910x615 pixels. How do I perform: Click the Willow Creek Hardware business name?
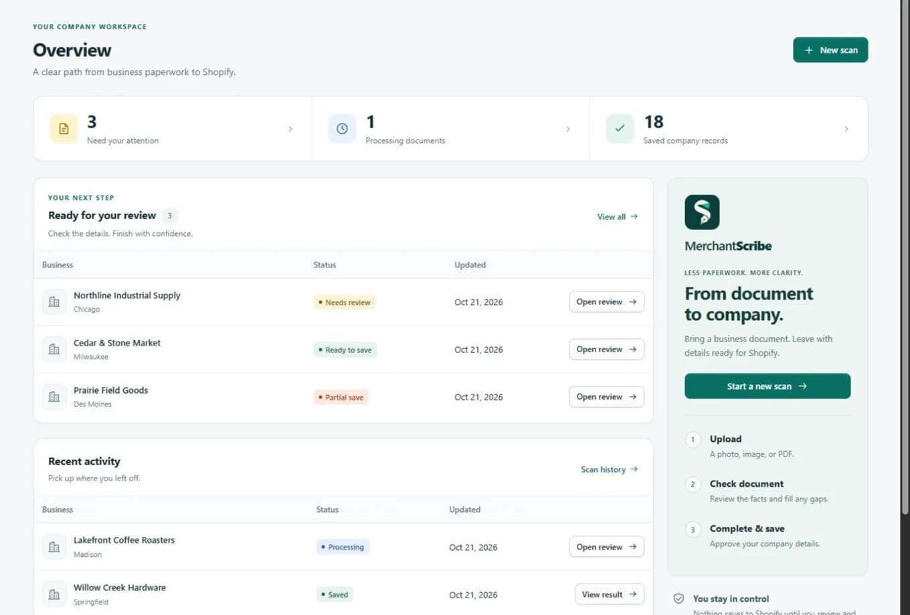120,588
